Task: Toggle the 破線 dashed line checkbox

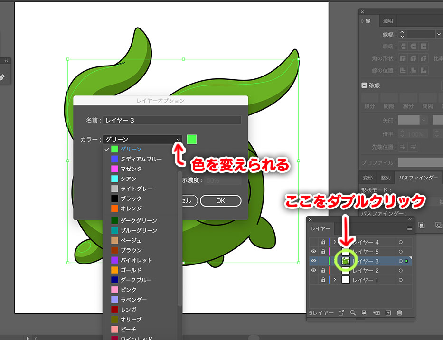Action: tap(364, 85)
